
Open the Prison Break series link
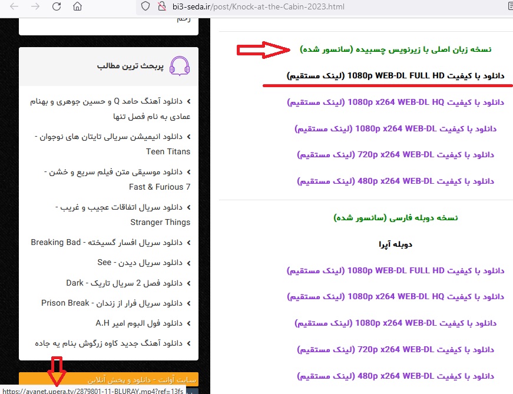[112, 303]
